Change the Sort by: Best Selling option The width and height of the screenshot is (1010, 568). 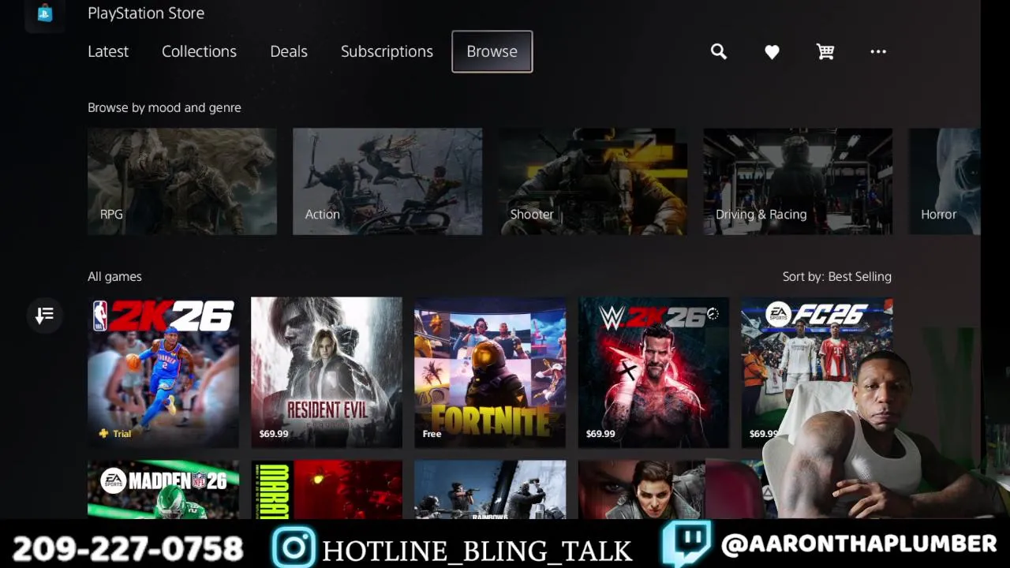point(836,276)
